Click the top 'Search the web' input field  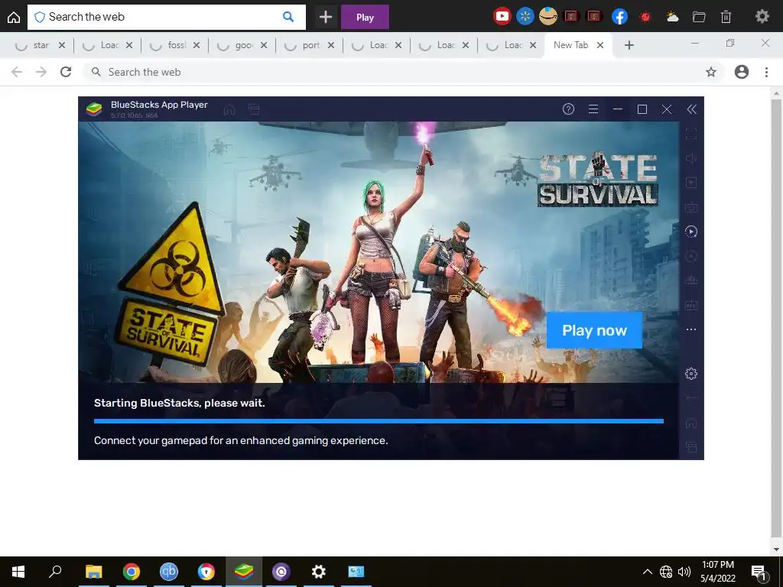[x=166, y=17]
